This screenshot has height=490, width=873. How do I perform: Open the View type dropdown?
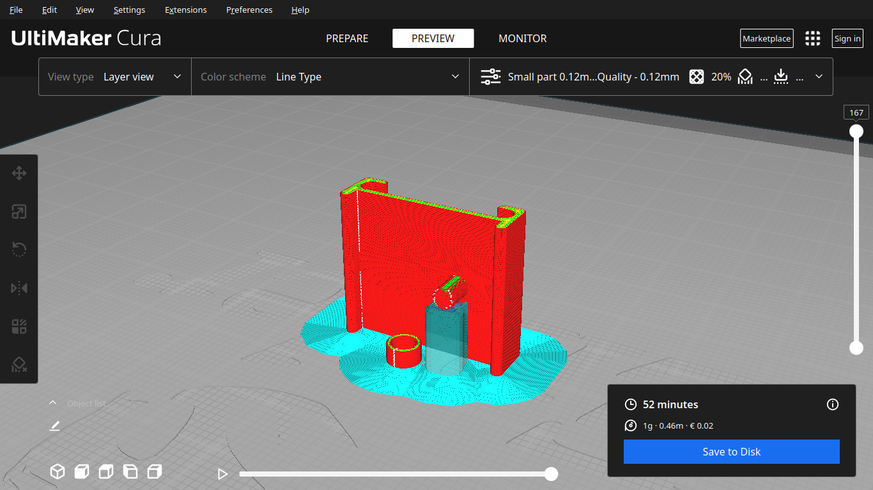coord(115,77)
